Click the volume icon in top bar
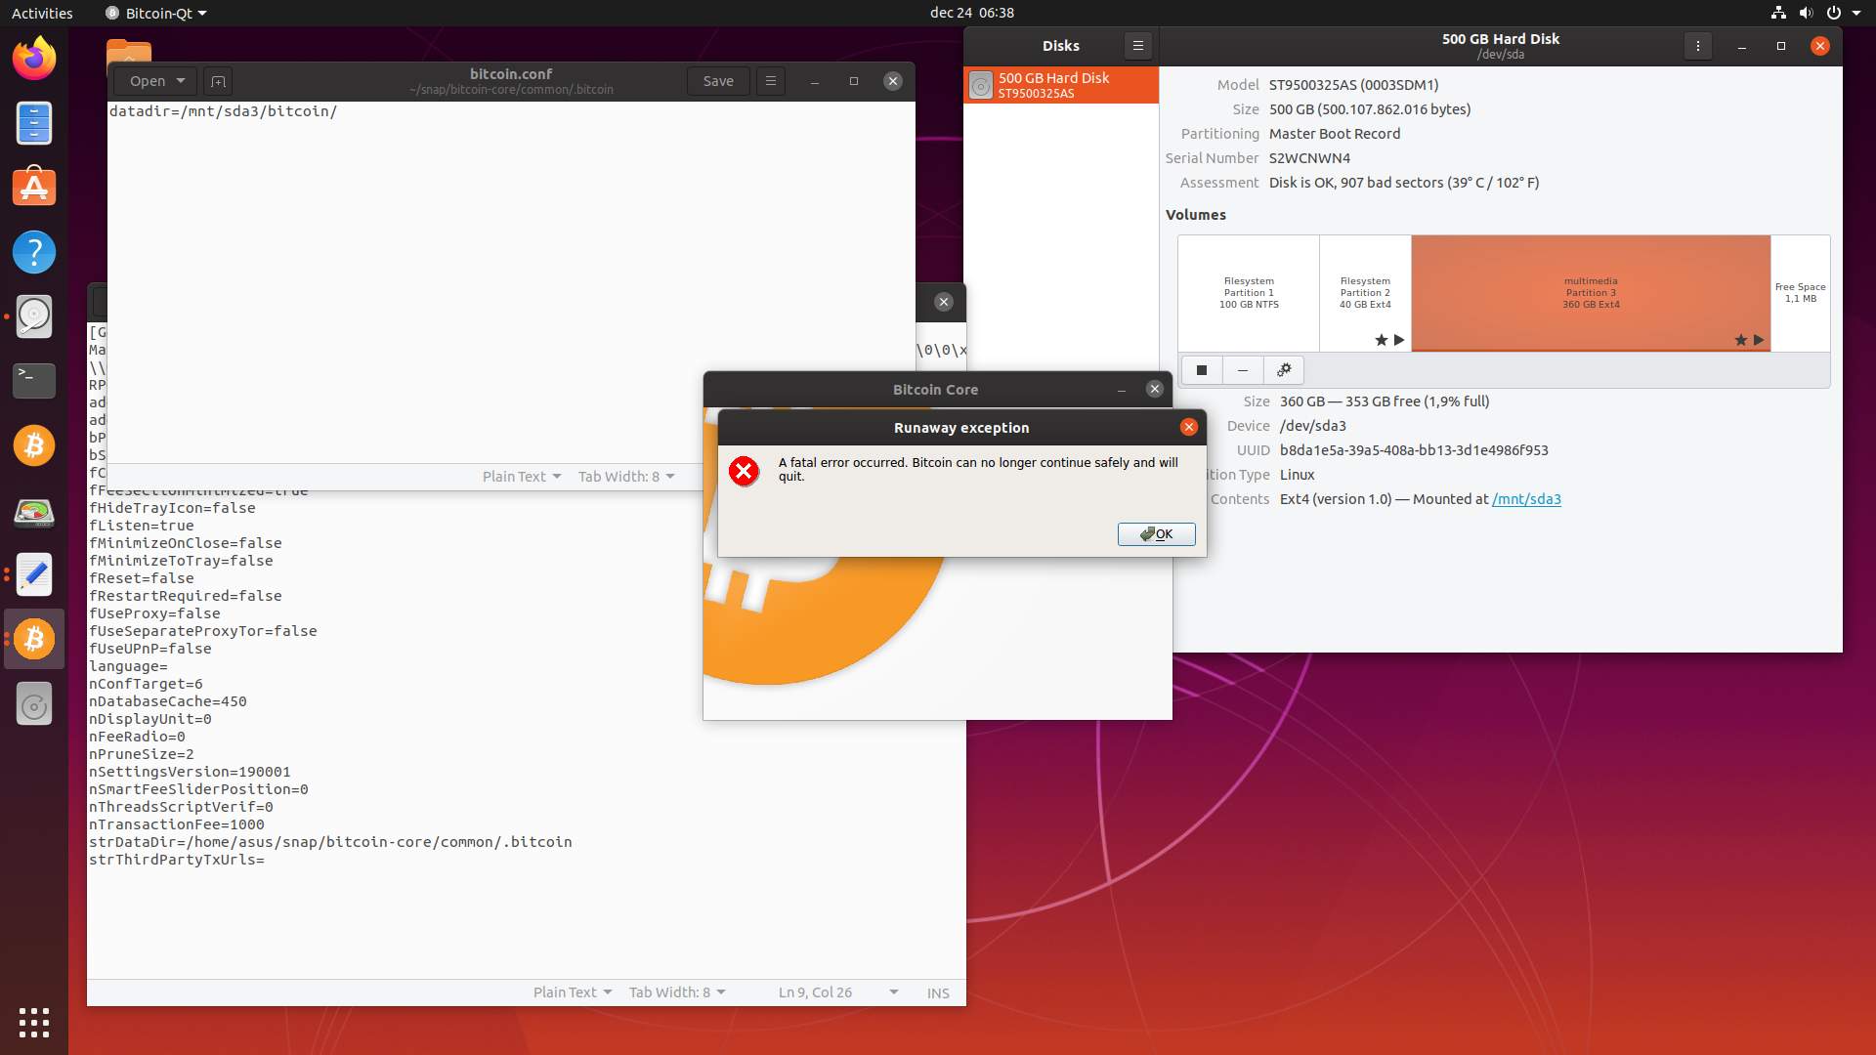The width and height of the screenshot is (1876, 1055). tap(1806, 13)
